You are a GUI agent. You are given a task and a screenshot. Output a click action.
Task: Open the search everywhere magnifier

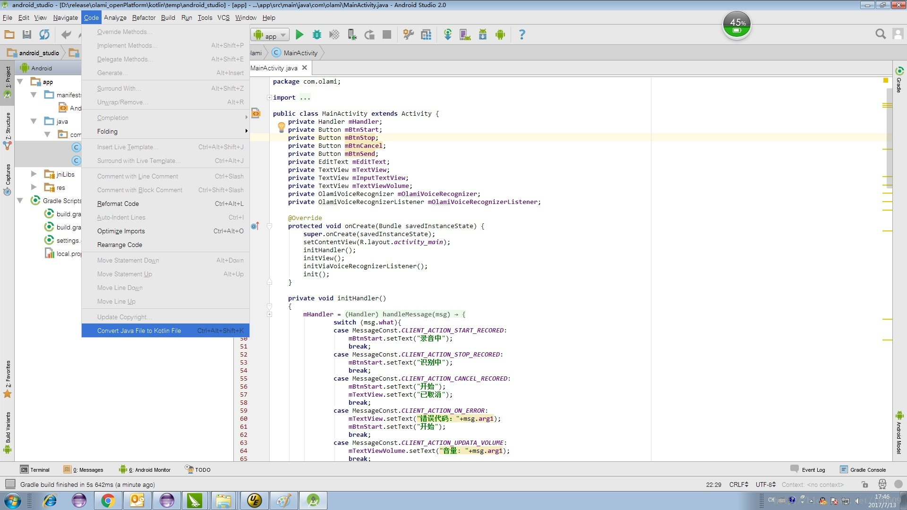tap(880, 34)
